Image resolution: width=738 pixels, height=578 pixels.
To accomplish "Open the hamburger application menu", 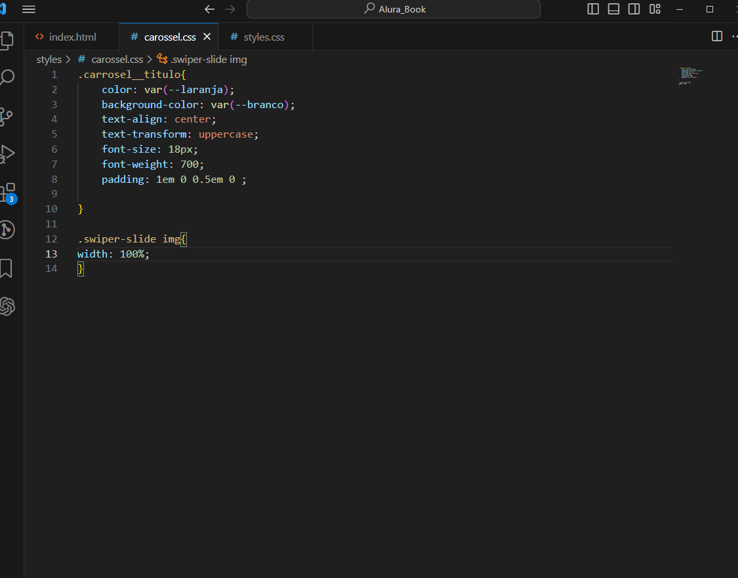I will click(29, 9).
